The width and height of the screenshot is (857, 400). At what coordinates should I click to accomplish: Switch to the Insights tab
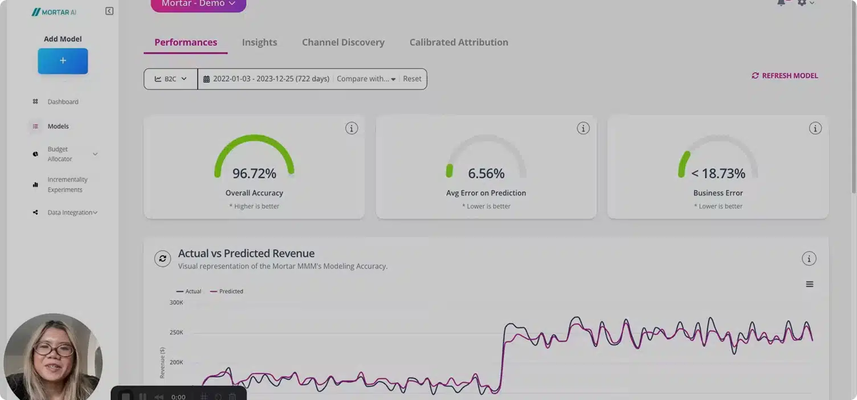tap(259, 42)
